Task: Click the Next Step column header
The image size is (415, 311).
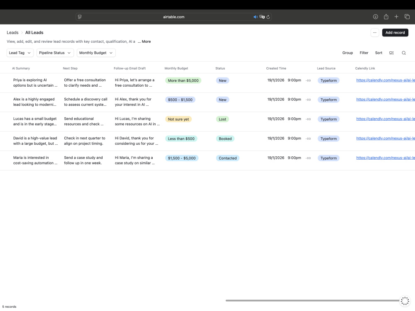Action: click(70, 68)
